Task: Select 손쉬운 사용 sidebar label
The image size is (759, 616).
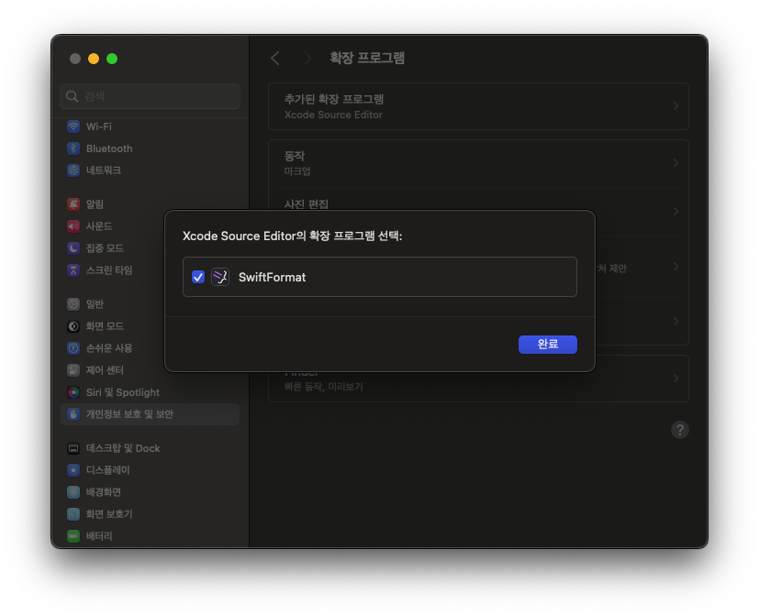Action: [109, 348]
